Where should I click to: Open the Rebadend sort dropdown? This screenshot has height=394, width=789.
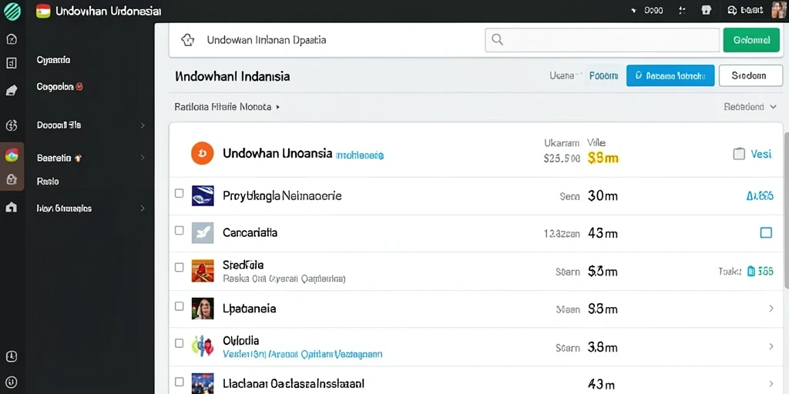[750, 107]
